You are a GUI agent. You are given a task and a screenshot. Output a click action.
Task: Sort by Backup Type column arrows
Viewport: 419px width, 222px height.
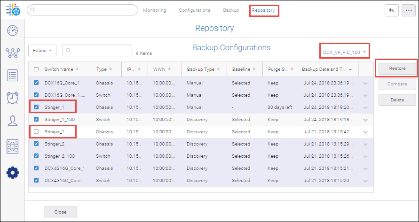point(218,69)
